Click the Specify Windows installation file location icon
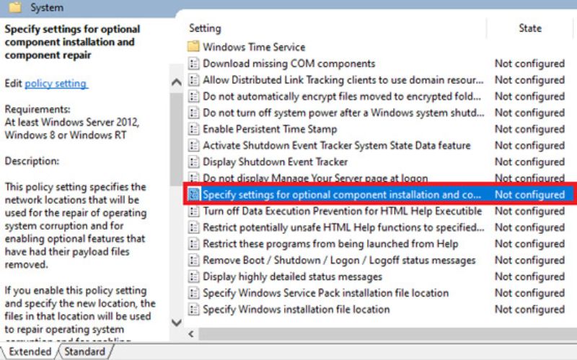The image size is (577, 360). pyautogui.click(x=193, y=310)
